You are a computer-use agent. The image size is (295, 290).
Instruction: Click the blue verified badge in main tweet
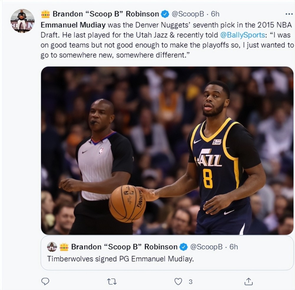(x=165, y=14)
